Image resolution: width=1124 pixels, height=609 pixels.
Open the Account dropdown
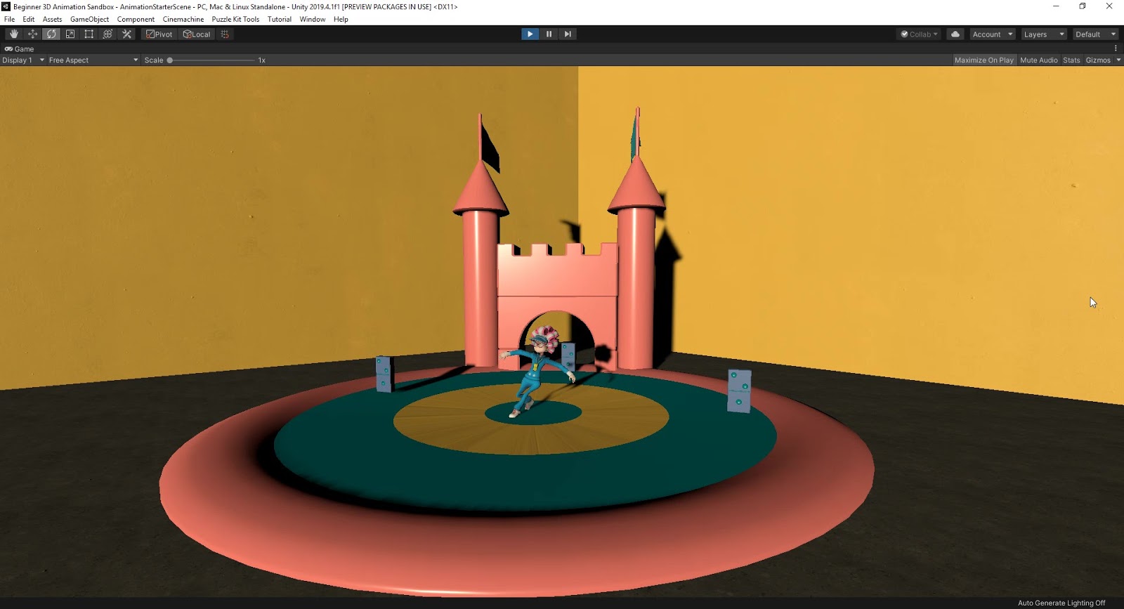click(992, 34)
